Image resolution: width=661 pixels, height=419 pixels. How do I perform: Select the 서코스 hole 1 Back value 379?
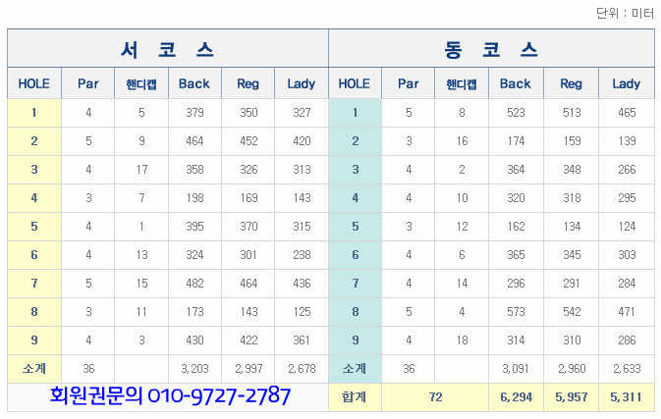194,113
